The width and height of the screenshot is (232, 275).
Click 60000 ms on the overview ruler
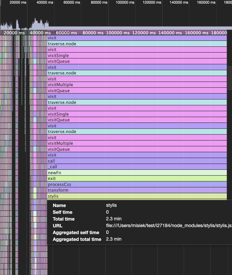click(x=72, y=2)
